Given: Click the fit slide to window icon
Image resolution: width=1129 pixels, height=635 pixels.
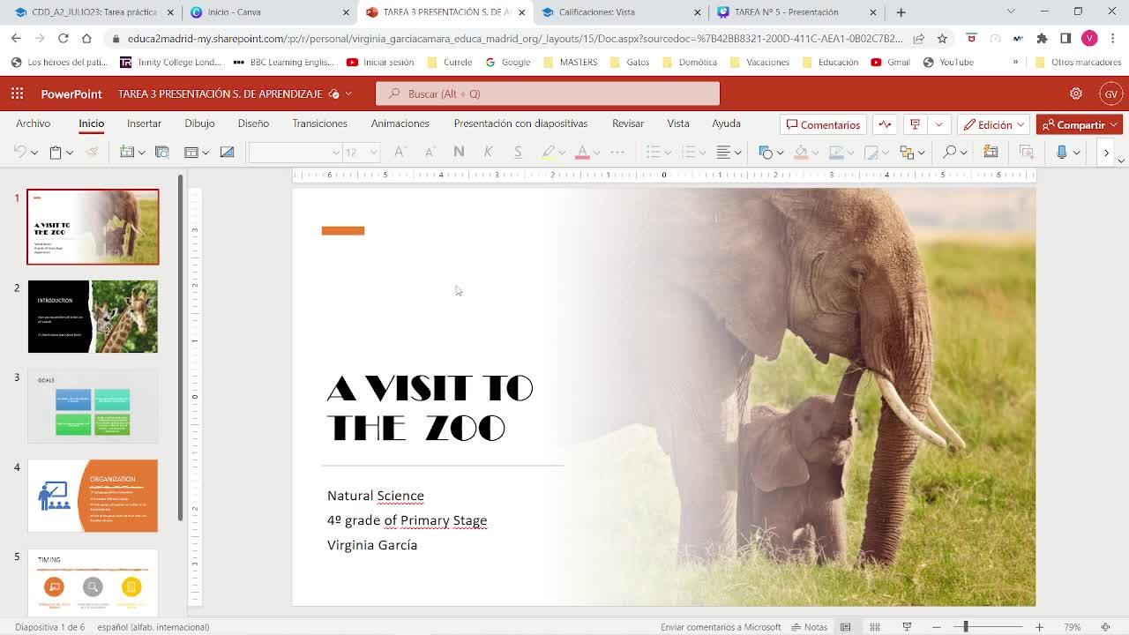Looking at the screenshot, I should point(1106,627).
